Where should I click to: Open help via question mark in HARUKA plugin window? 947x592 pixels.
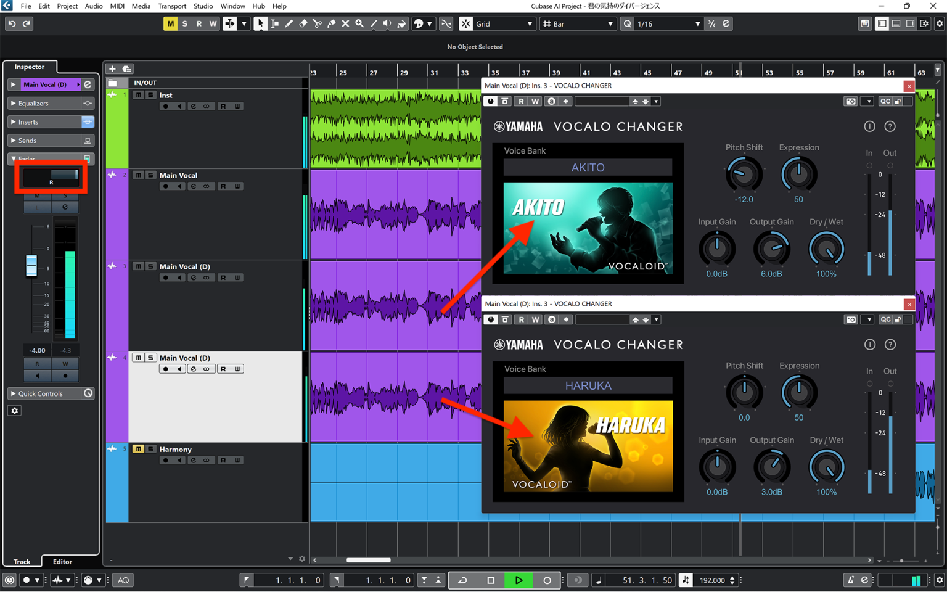(890, 345)
